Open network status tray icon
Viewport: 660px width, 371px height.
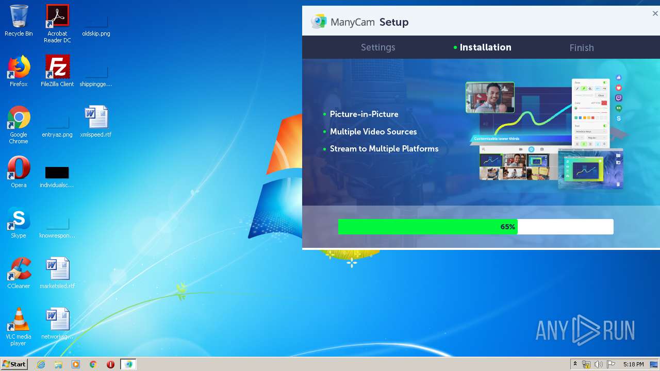tap(586, 364)
